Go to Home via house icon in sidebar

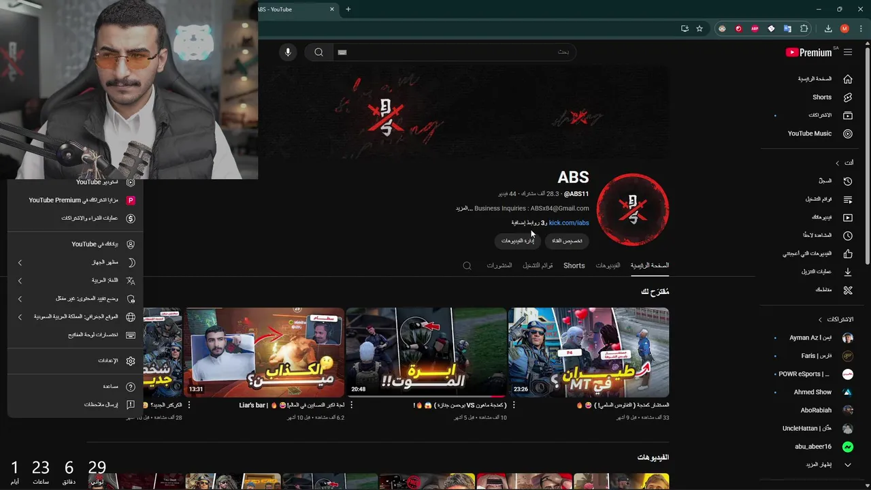(x=848, y=79)
